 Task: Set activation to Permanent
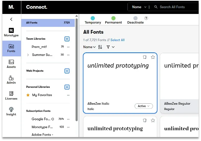tap(113, 20)
